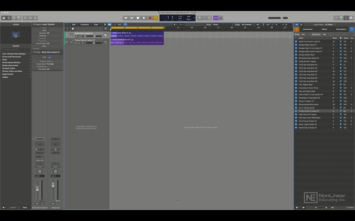The height and width of the screenshot is (221, 355).
Task: Toggle the Inspector info icon
Action: coord(9,18)
